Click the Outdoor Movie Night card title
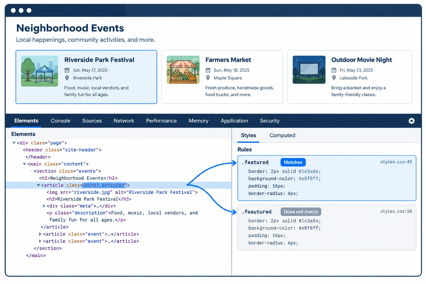The image size is (426, 284). click(362, 60)
